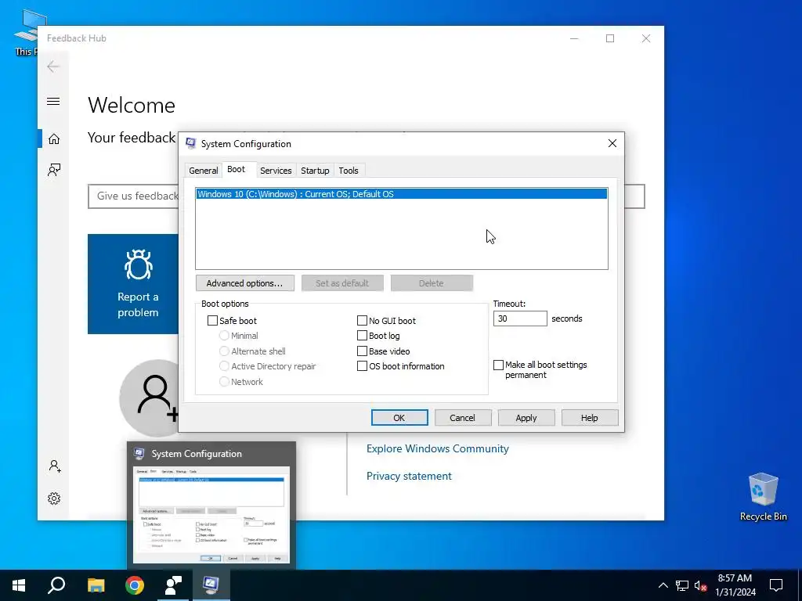Viewport: 802px width, 601px height.
Task: Select Minimal radio button
Action: (x=224, y=336)
